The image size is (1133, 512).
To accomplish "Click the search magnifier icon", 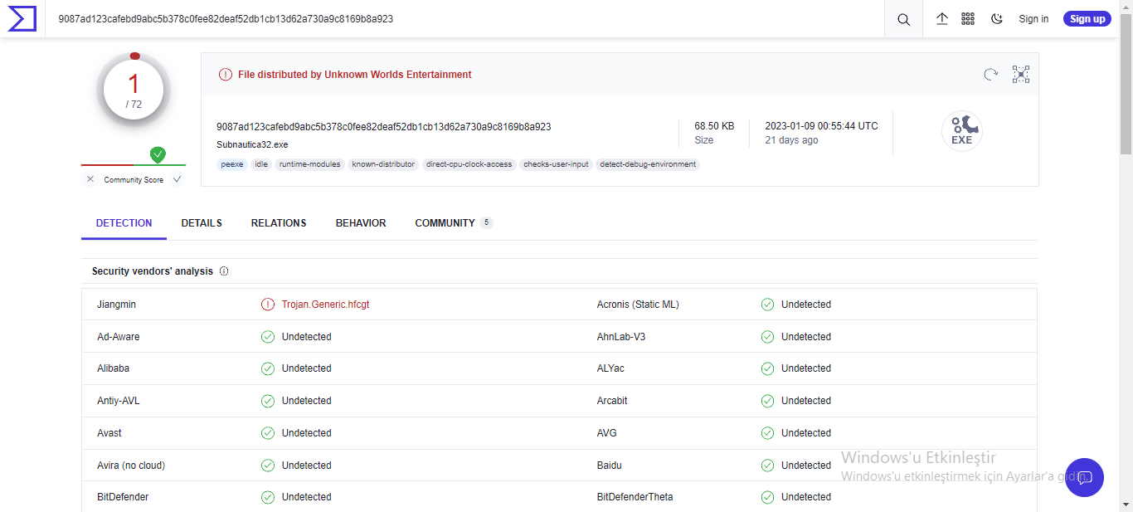I will (x=903, y=19).
